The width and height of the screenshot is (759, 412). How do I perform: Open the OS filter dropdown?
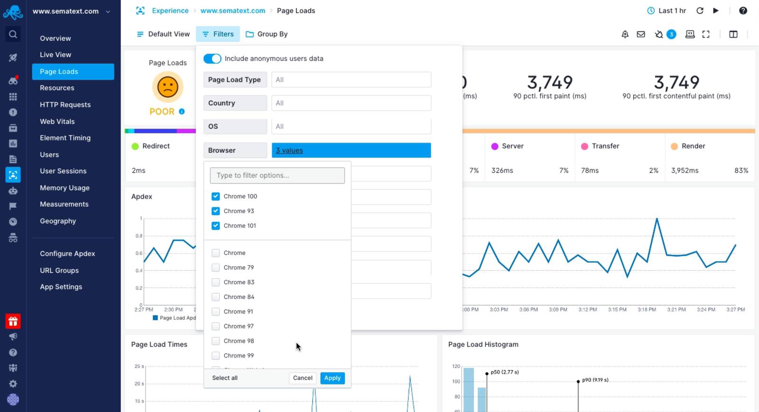(352, 127)
